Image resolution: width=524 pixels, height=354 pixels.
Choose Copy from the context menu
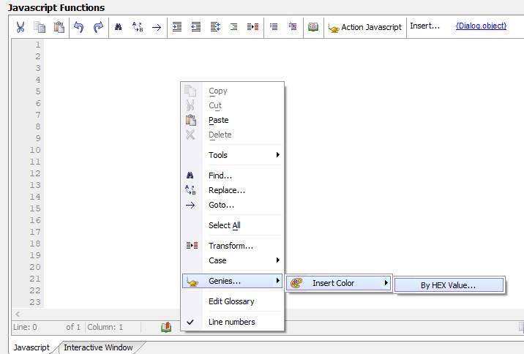[x=233, y=91]
